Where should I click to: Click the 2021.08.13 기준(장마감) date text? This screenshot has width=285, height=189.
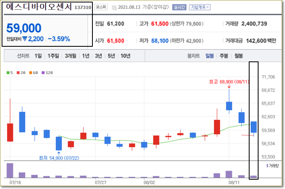pyautogui.click(x=143, y=7)
